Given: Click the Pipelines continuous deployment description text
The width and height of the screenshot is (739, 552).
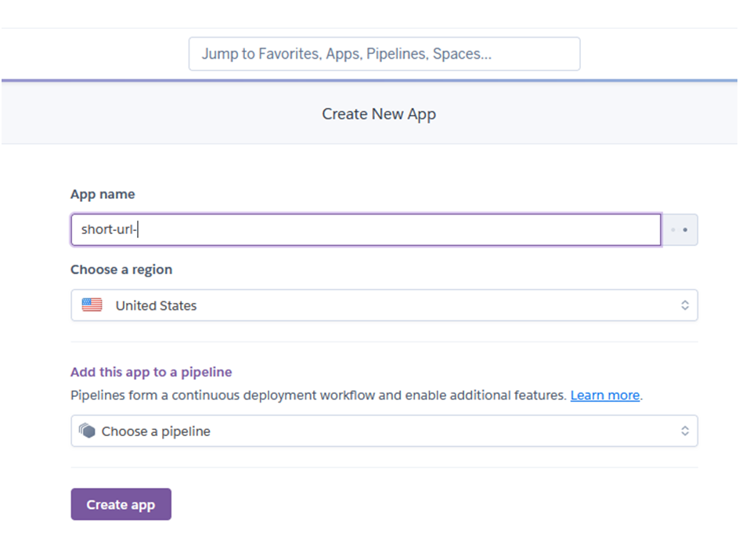Looking at the screenshot, I should (318, 395).
